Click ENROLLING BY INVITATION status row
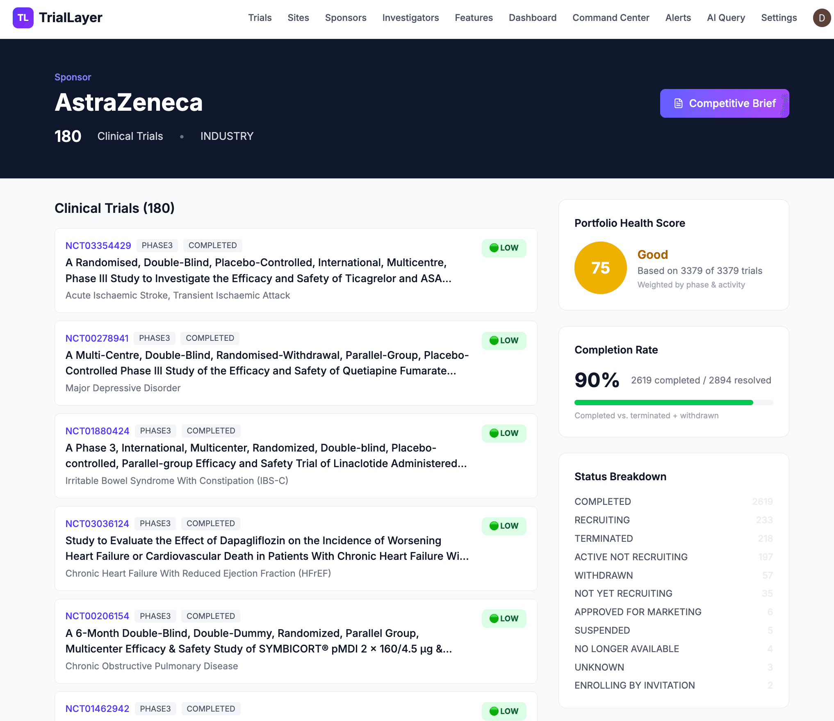The width and height of the screenshot is (834, 721). (674, 685)
